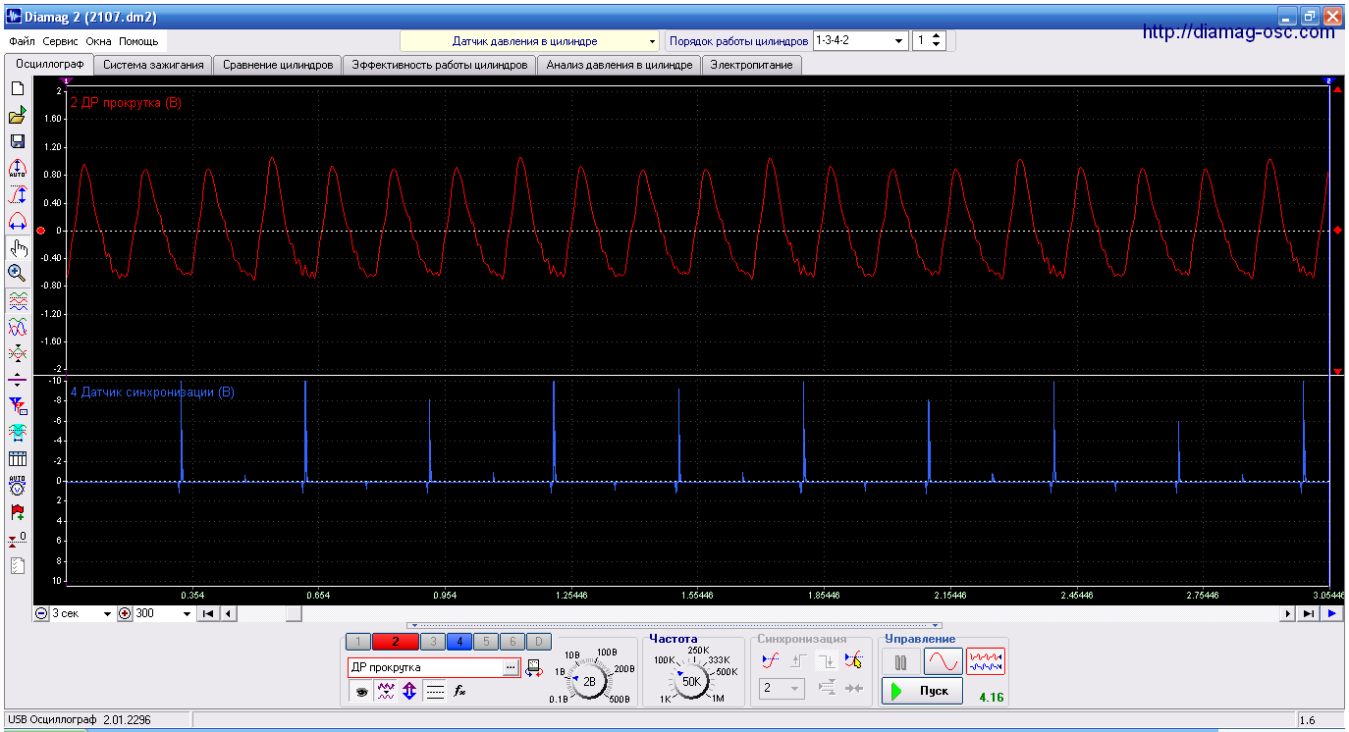Viewport: 1349px width, 732px height.
Task: Save the oscillogram with floppy icon
Action: coord(17,141)
